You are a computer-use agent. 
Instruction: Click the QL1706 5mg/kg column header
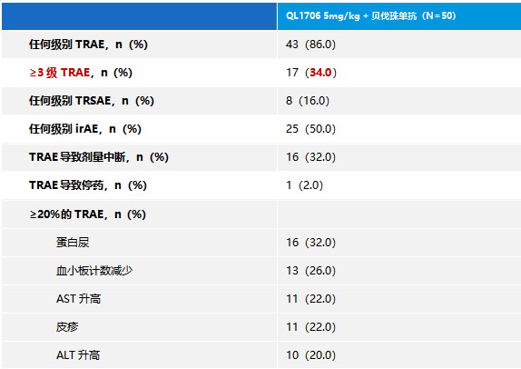click(x=370, y=16)
